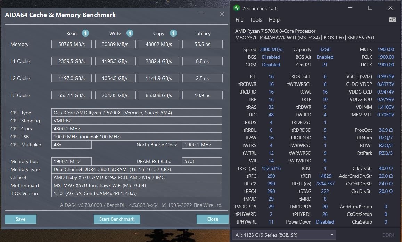Image resolution: width=402 pixels, height=242 pixels.
Task: Click the RttNom value RZQ/7
Action: click(386, 138)
